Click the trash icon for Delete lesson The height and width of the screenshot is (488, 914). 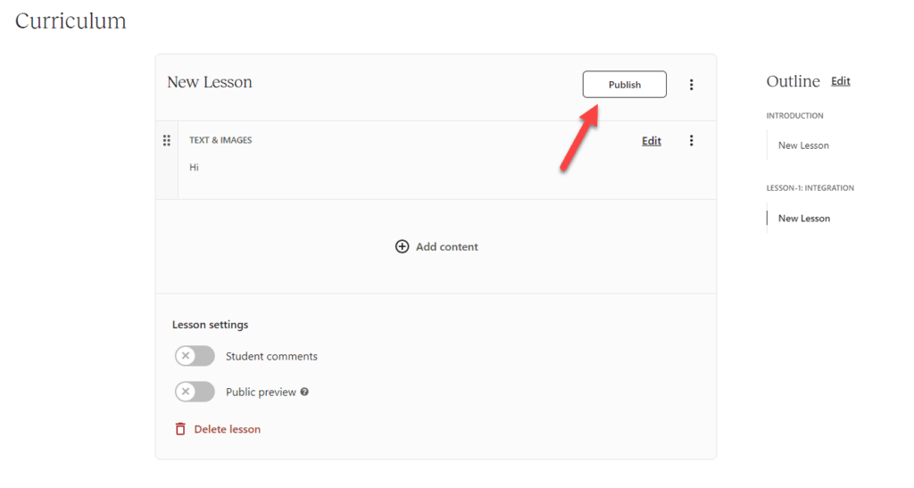[x=180, y=429]
